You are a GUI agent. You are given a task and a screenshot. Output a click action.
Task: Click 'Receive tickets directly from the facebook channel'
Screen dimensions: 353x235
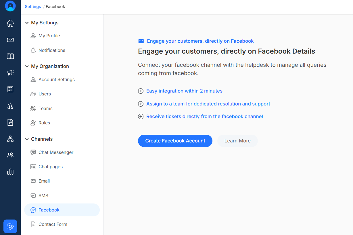click(205, 117)
